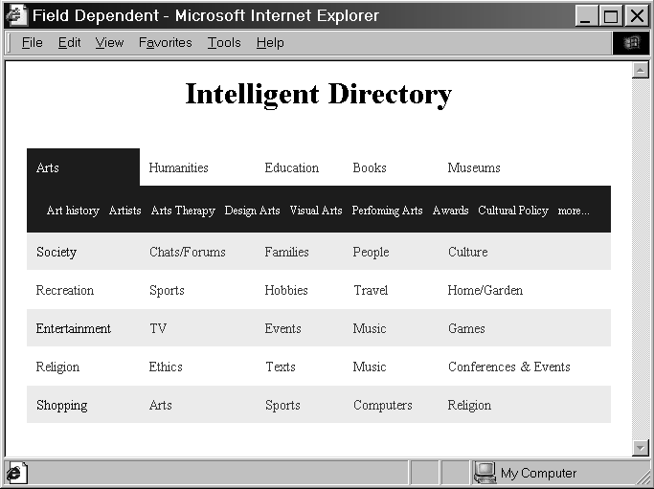Screen dimensions: 654x489
Task: Visit the Home/Garden link
Action: click(485, 290)
